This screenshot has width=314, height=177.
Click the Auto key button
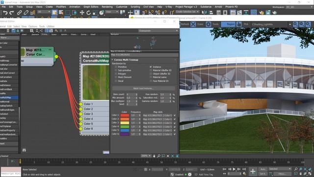pos(263,169)
